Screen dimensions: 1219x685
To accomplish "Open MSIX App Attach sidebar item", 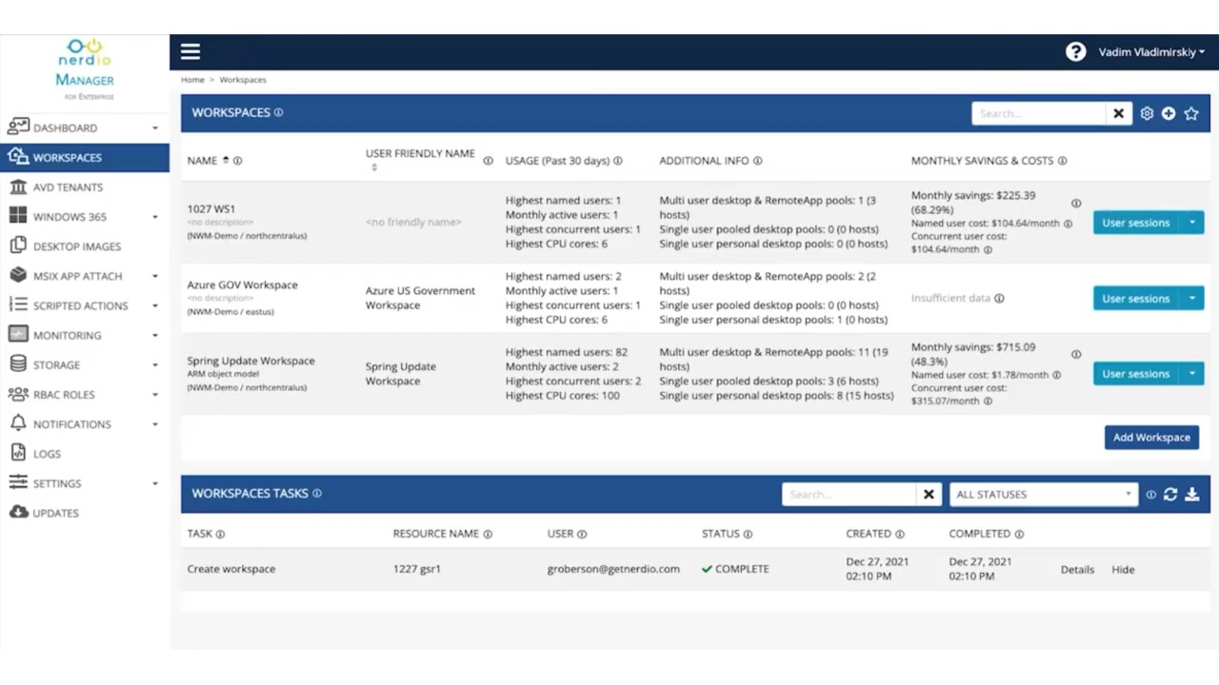I will point(85,276).
